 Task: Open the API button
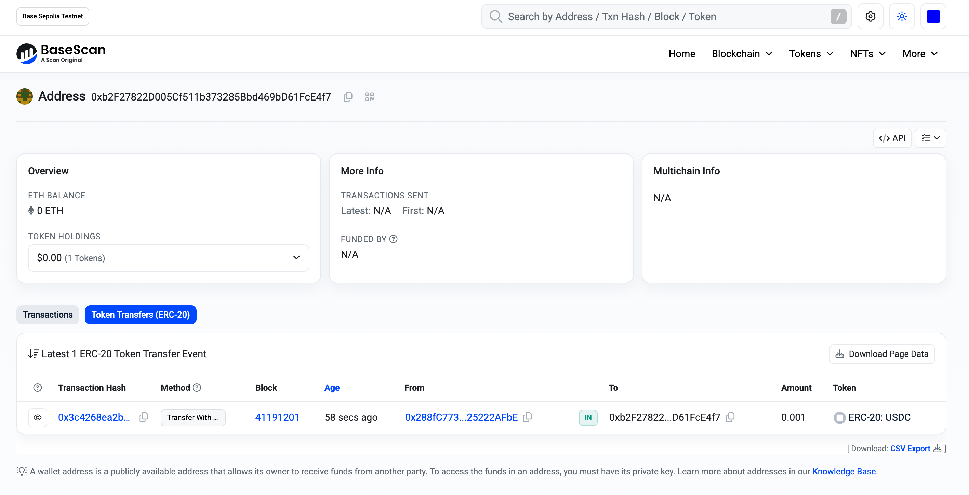pos(892,138)
